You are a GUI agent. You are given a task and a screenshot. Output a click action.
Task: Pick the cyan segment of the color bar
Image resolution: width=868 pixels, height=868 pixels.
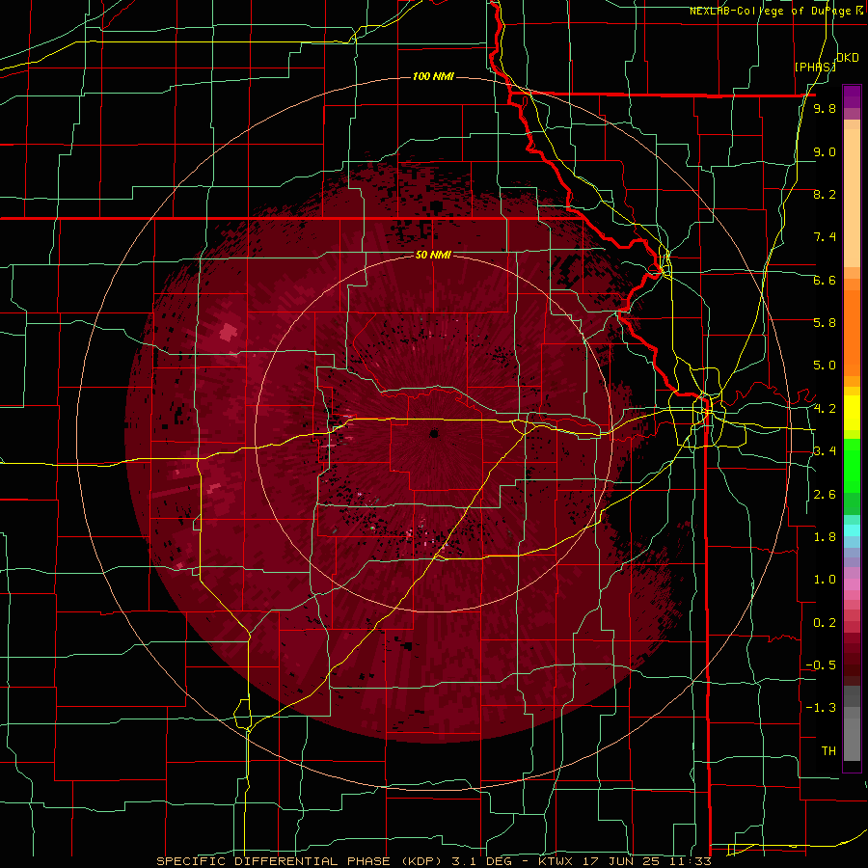click(x=852, y=530)
